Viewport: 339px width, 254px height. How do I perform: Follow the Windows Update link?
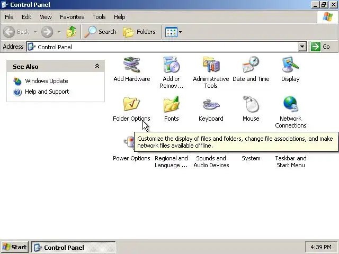[47, 81]
